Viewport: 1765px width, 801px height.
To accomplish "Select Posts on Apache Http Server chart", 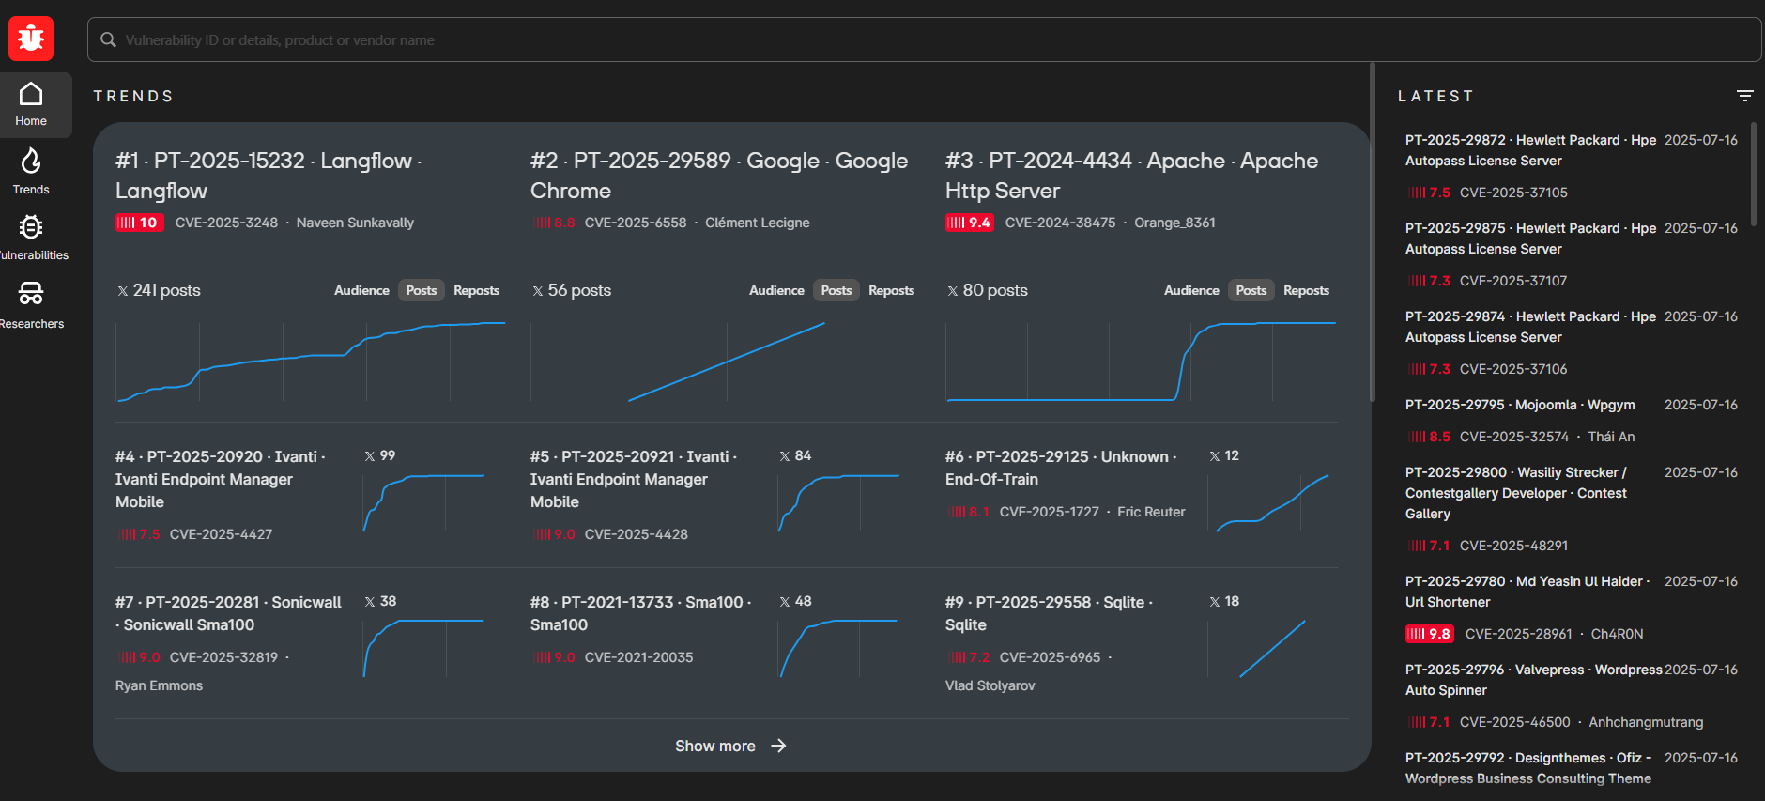I will 1251,291.
